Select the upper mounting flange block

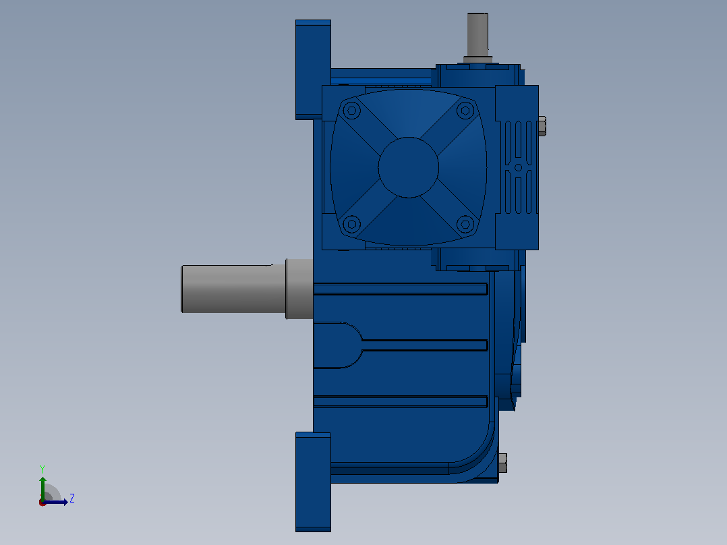313,69
